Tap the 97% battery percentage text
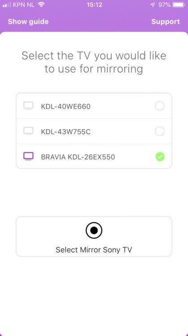The width and height of the screenshot is (188, 336). [164, 5]
